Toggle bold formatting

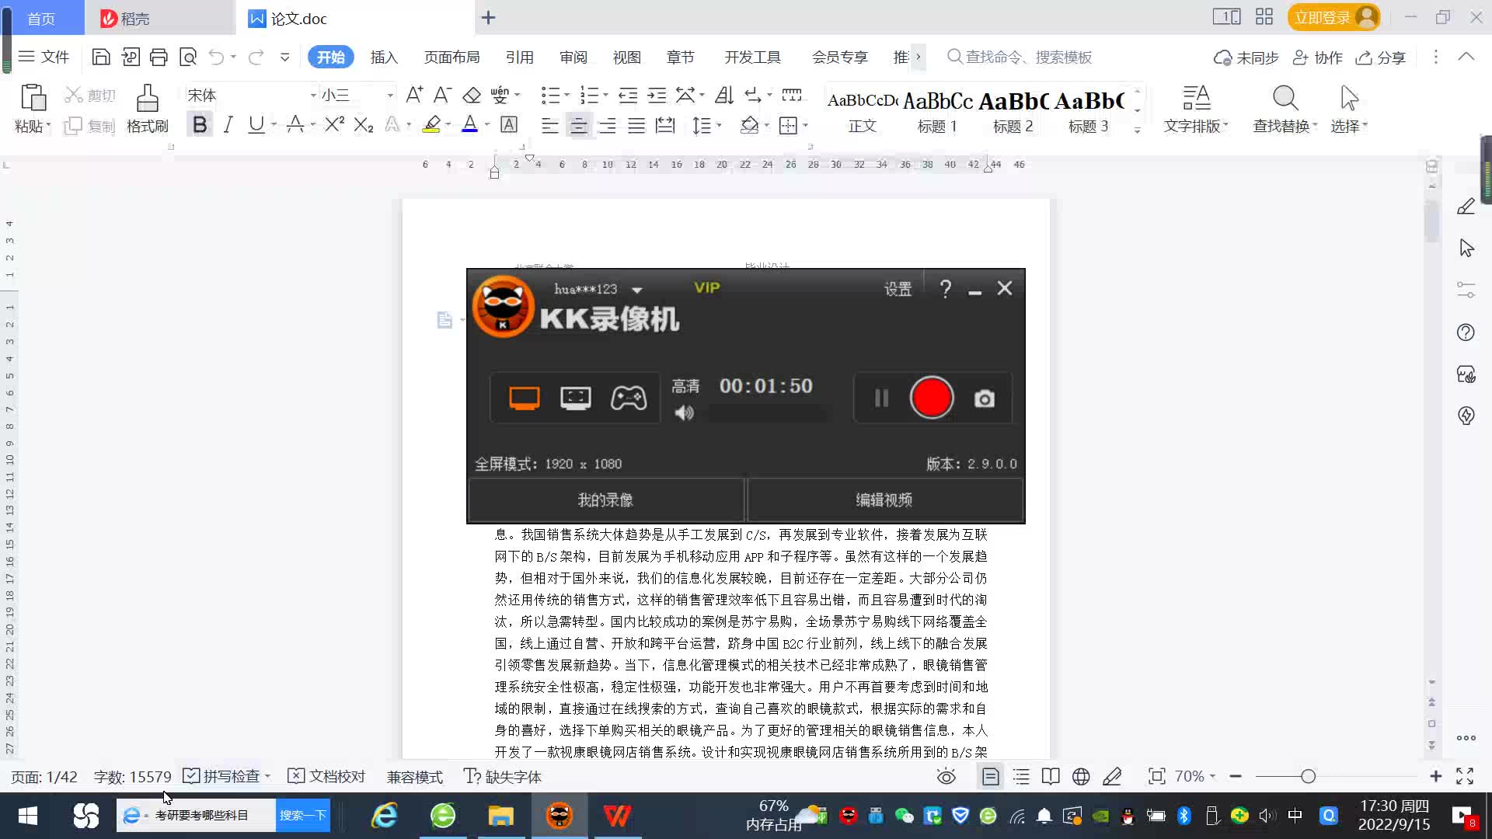point(200,124)
